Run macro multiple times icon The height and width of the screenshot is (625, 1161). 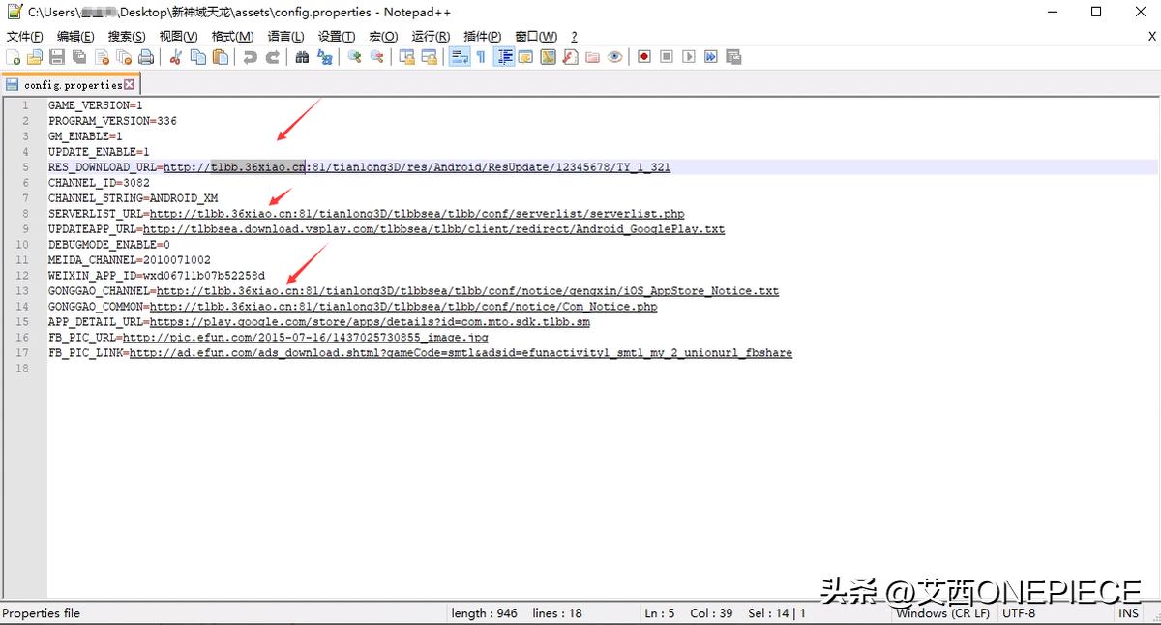click(x=711, y=57)
